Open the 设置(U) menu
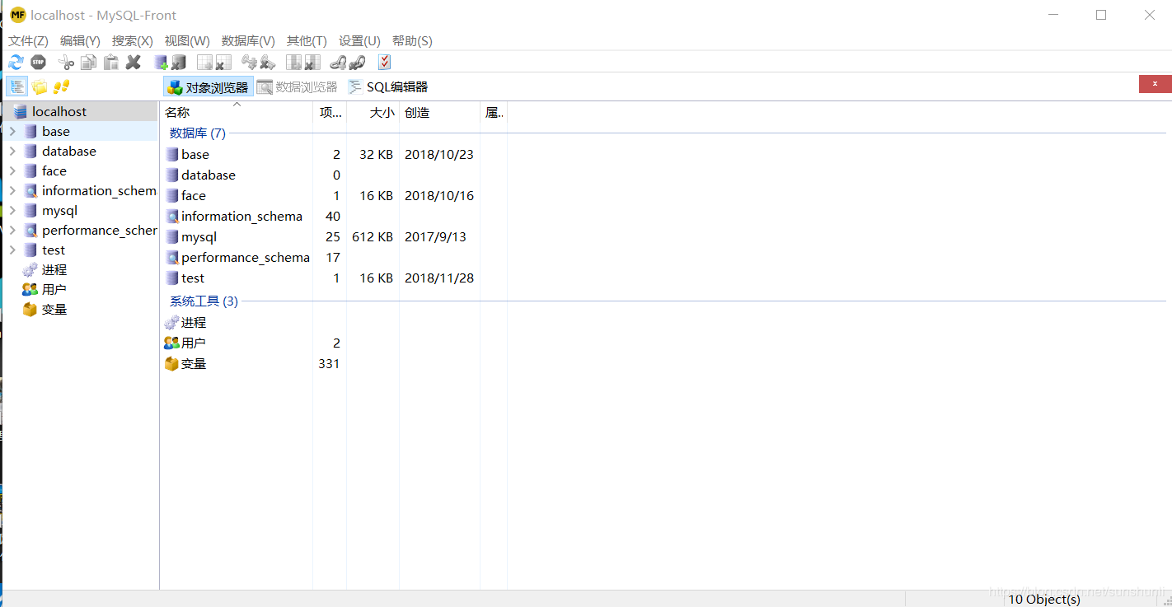The image size is (1172, 607). click(359, 40)
